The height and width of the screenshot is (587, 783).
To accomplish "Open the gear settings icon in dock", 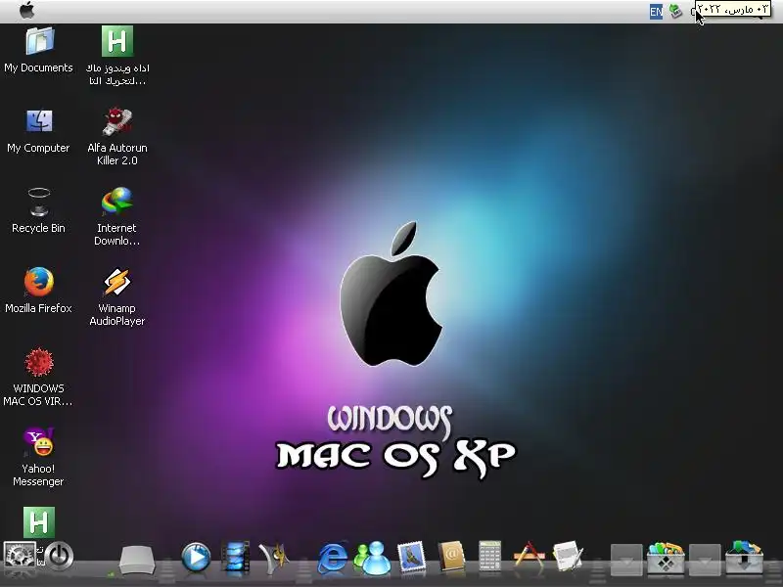I will tap(20, 556).
